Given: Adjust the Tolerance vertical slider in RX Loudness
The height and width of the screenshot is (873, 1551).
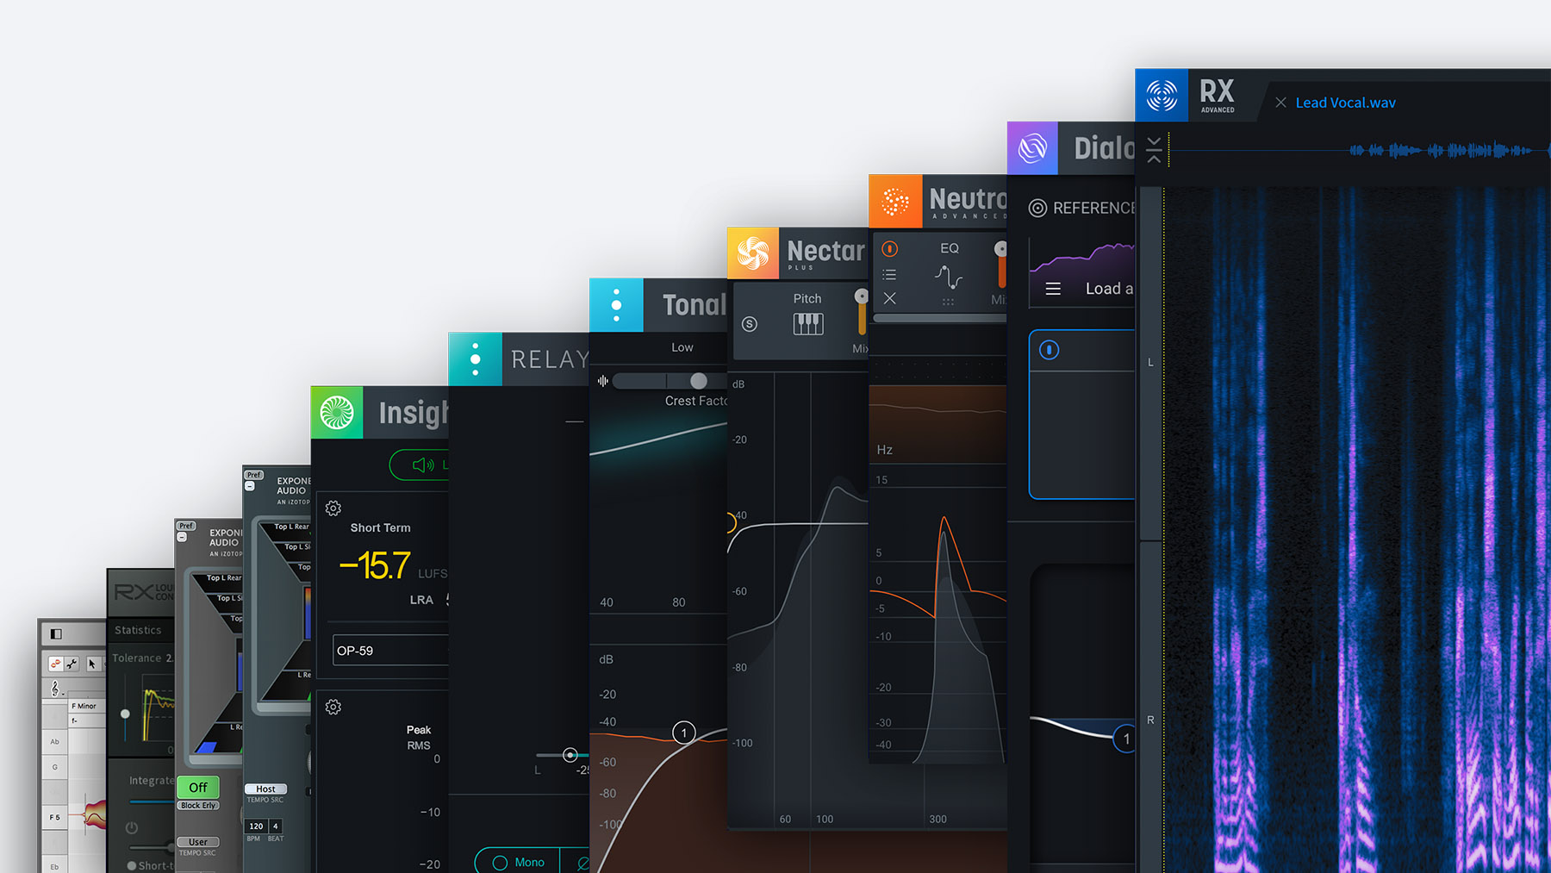Looking at the screenshot, I should click(125, 714).
